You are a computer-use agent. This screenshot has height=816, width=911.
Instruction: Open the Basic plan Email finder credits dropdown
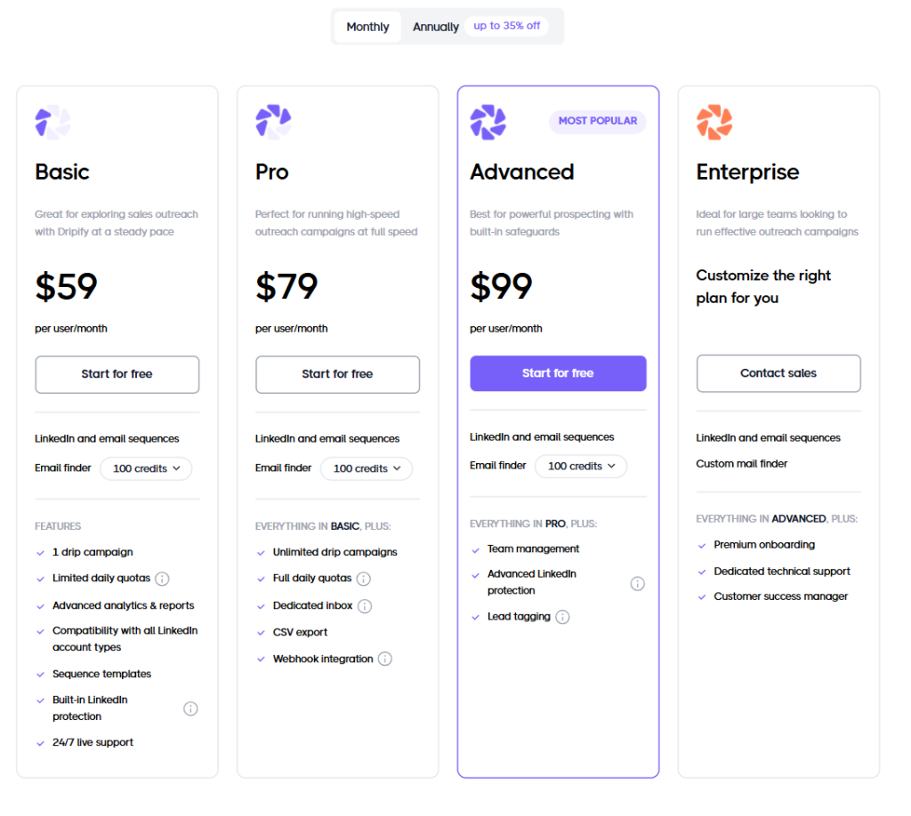[x=146, y=468]
